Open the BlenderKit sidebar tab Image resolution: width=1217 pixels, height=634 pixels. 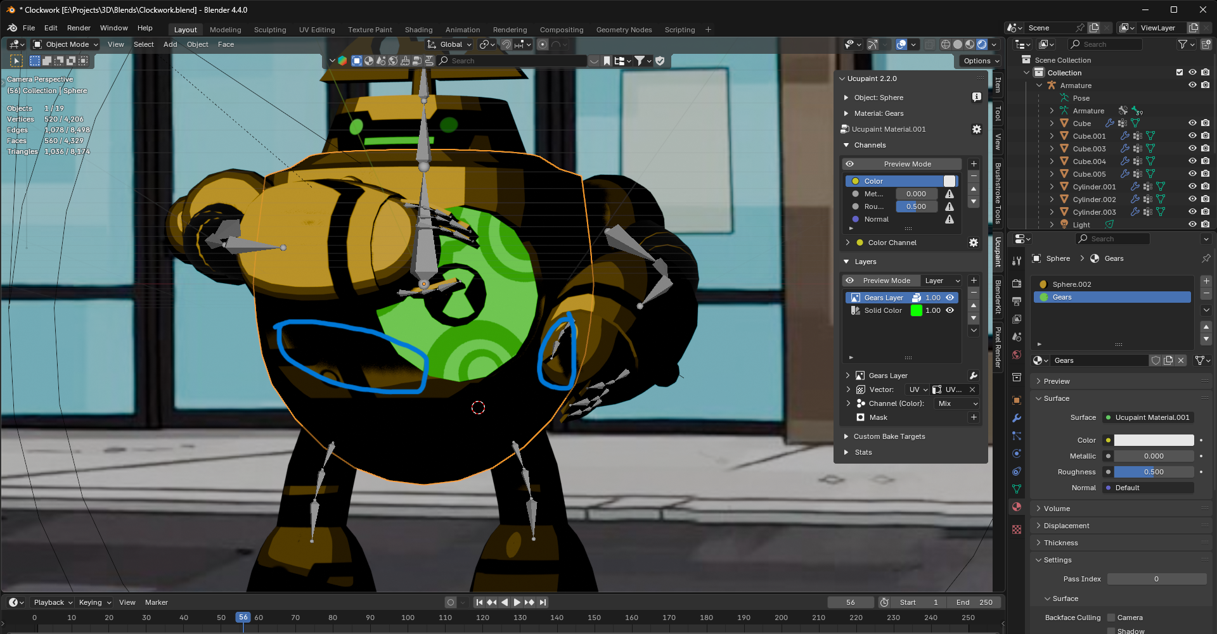998,296
